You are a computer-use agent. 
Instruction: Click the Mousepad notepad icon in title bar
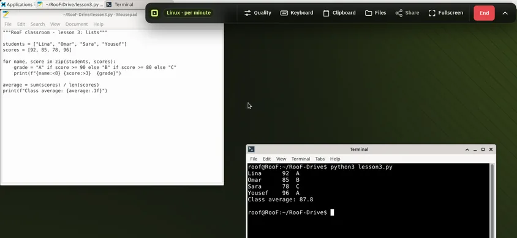tap(6, 14)
